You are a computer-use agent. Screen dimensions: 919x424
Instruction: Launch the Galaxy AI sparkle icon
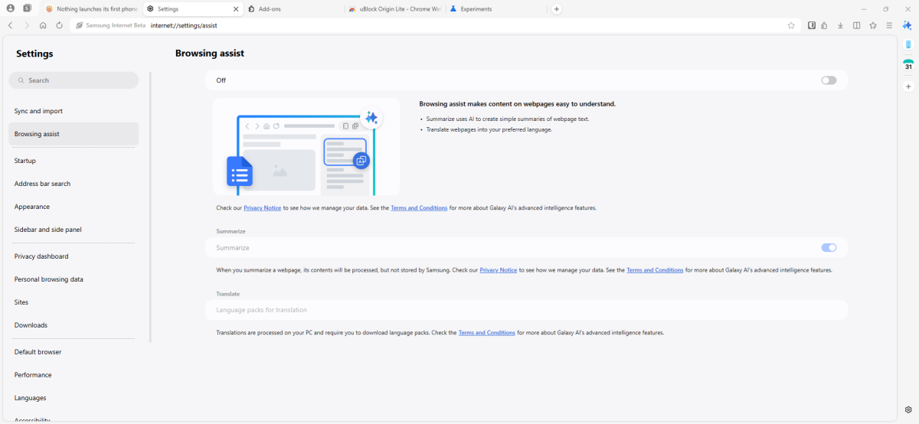908,25
